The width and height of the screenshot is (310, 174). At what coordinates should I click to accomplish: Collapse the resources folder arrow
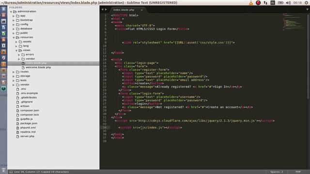pos(14,38)
